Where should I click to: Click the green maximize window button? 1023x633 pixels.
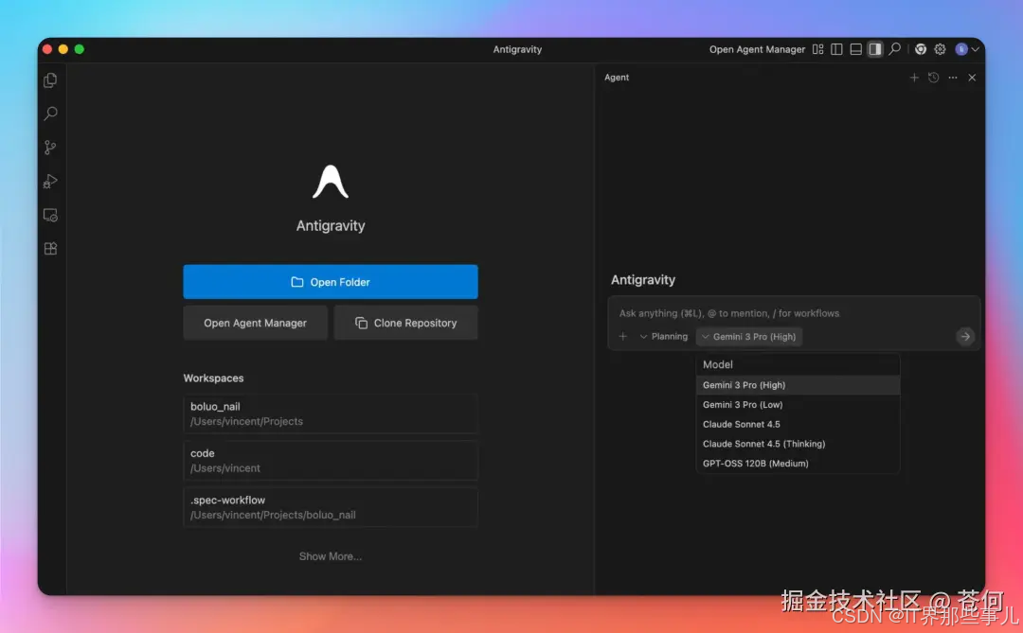point(79,49)
